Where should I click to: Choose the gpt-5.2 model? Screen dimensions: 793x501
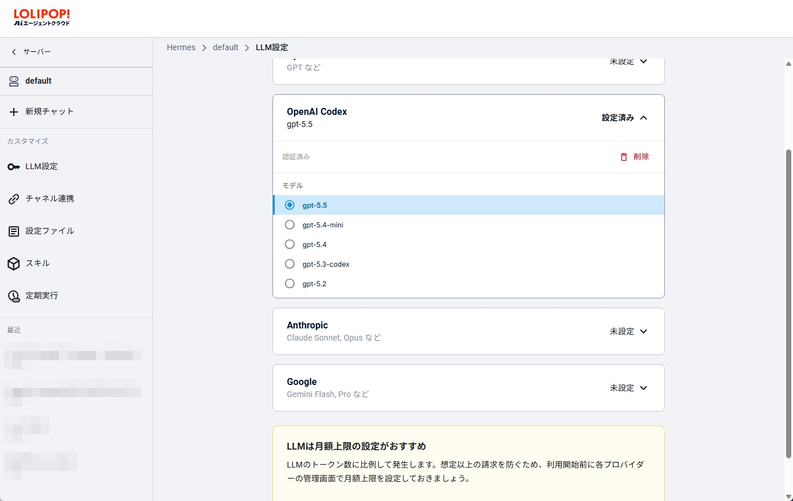tap(468, 283)
